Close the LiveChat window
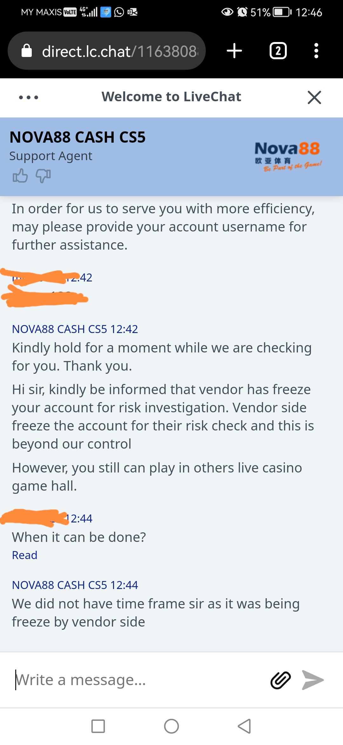The height and width of the screenshot is (745, 343). (x=314, y=97)
